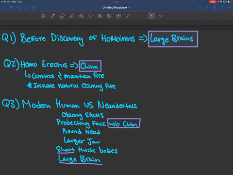Tap the 'Before Discovery of Hominins' heading
233x175 pixels.
coord(77,39)
